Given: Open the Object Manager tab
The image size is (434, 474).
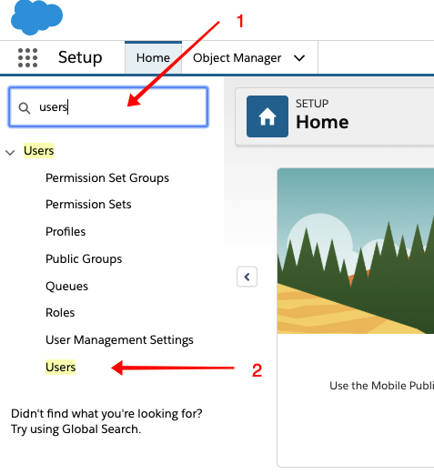Looking at the screenshot, I should (237, 57).
